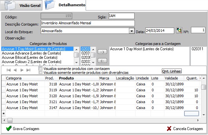
Task: Go to the previous record navigation arrow
Action: click(15, 70)
